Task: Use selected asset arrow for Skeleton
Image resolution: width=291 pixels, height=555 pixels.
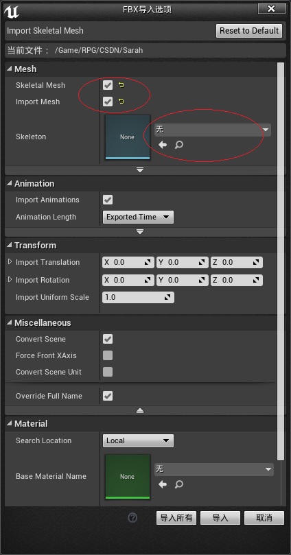Action: 163,145
